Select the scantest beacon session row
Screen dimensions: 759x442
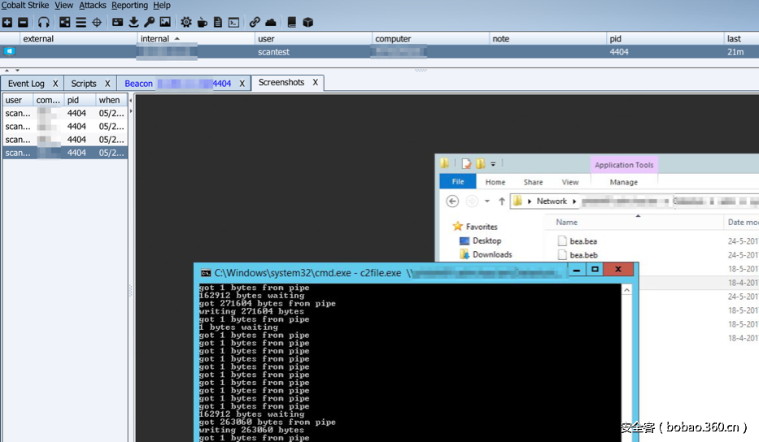(x=273, y=52)
